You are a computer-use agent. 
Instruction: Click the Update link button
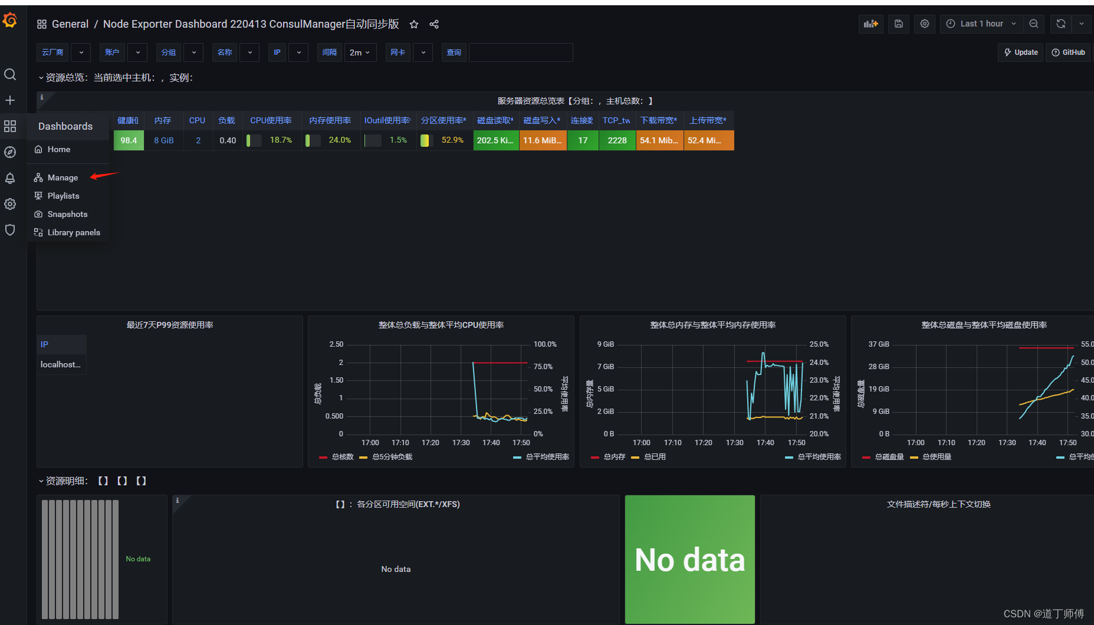[x=1021, y=52]
